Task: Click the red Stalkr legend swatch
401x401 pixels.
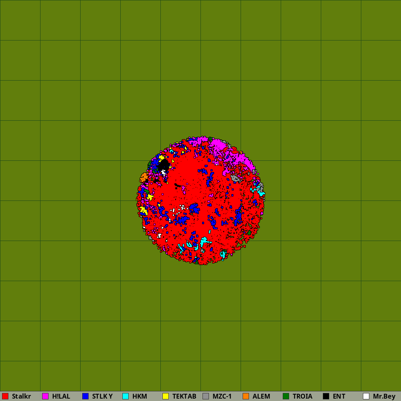Action: coord(5,396)
